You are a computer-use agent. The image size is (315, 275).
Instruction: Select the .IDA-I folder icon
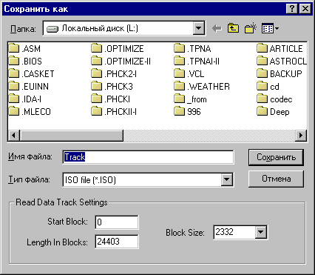13,99
